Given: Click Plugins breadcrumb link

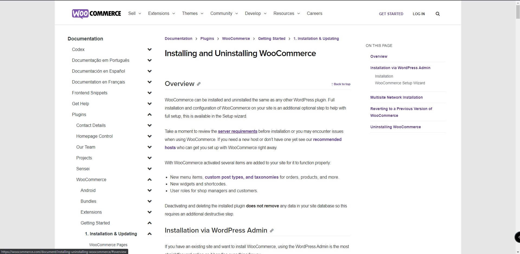Looking at the screenshot, I should [207, 39].
